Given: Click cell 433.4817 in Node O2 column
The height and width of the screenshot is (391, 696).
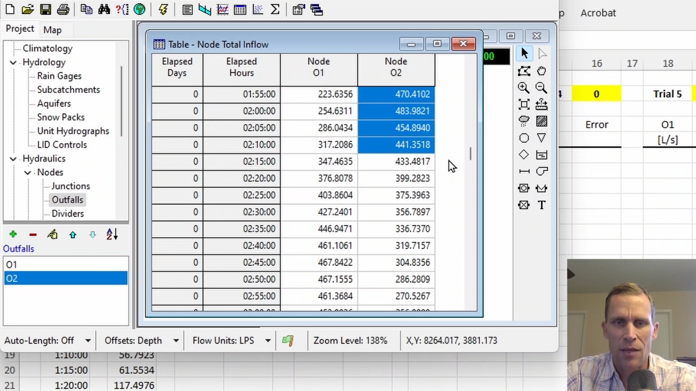Looking at the screenshot, I should [x=396, y=162].
